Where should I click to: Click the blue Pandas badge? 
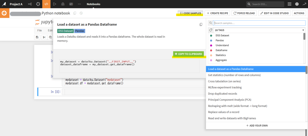[80, 31]
